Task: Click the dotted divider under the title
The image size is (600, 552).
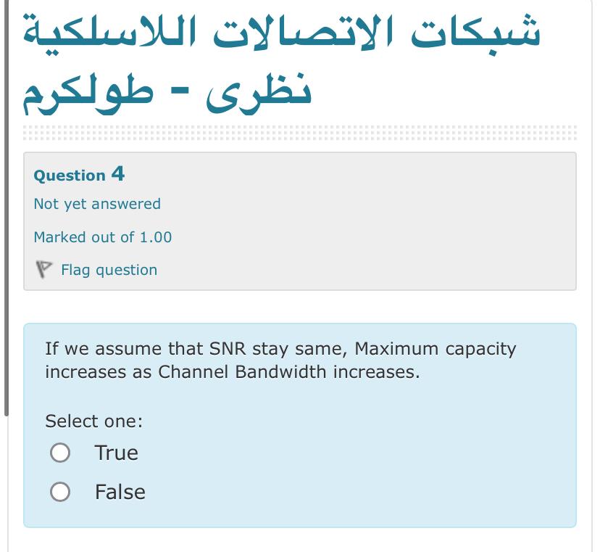Action: click(x=299, y=132)
